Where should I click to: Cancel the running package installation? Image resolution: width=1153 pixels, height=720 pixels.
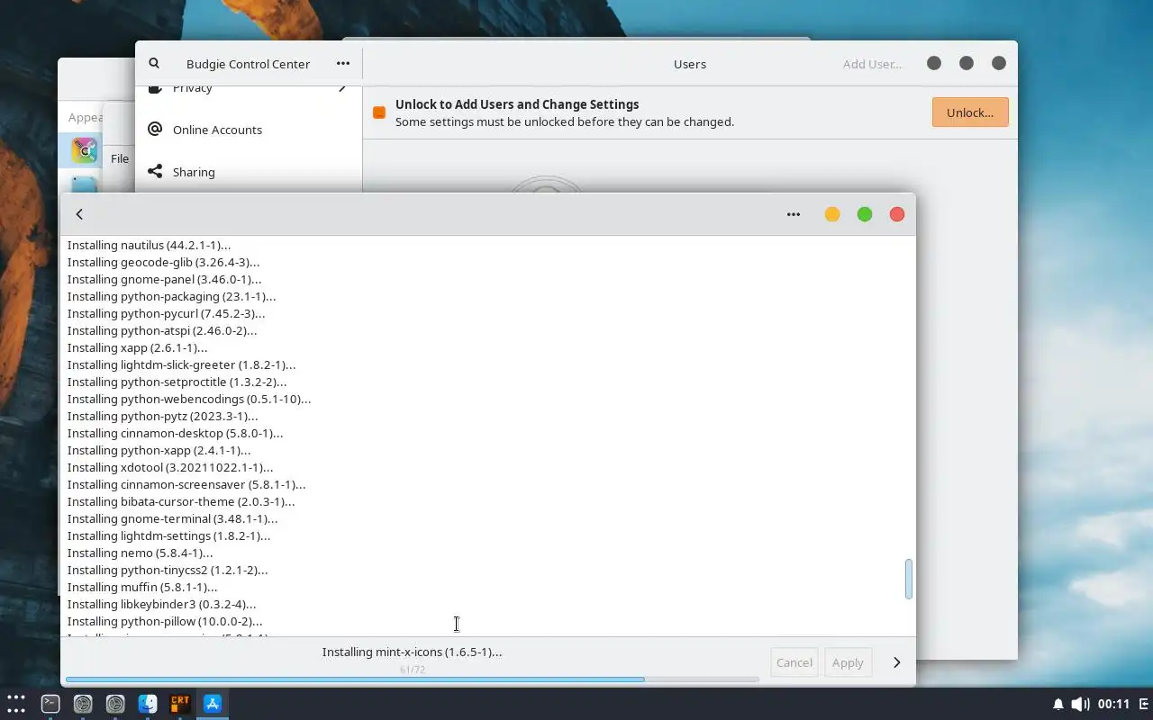[x=794, y=662]
